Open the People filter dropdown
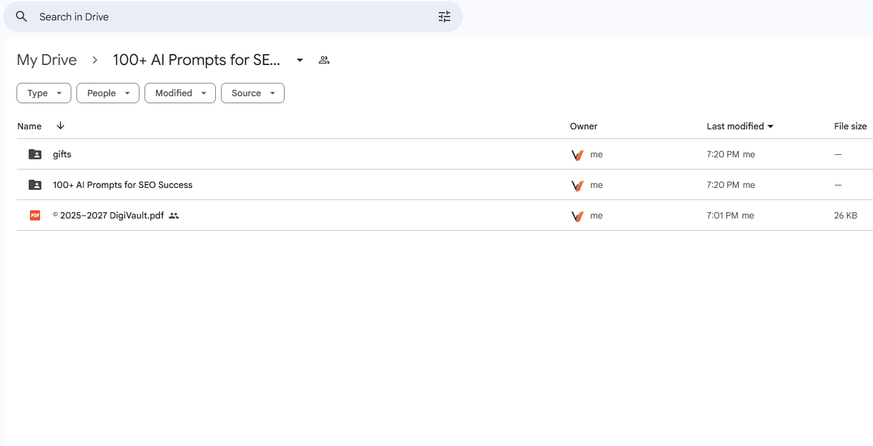The image size is (873, 446). 108,93
